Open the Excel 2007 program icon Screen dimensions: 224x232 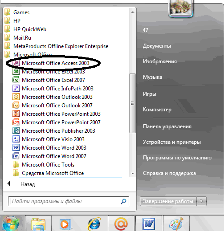[16, 80]
